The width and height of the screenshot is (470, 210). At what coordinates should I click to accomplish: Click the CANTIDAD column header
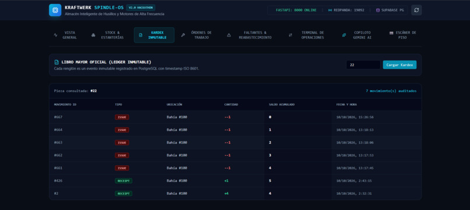[x=231, y=105]
